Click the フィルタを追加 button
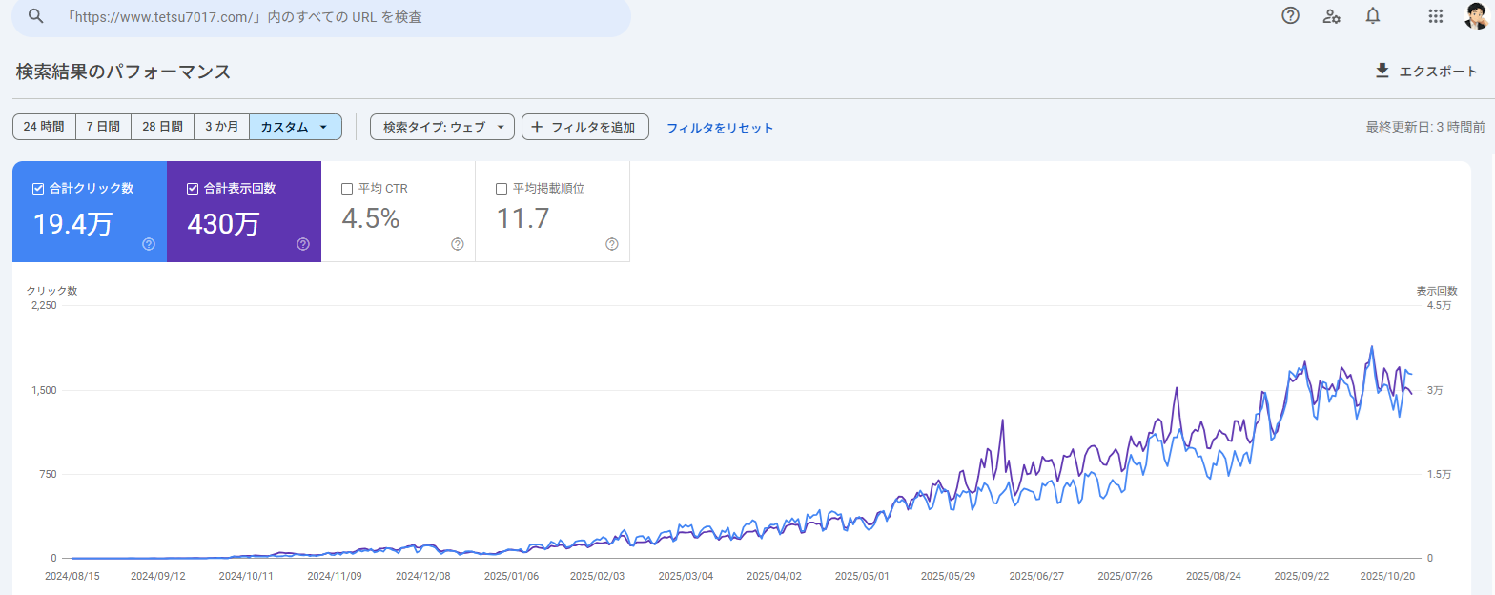This screenshot has width=1495, height=595. pos(584,127)
